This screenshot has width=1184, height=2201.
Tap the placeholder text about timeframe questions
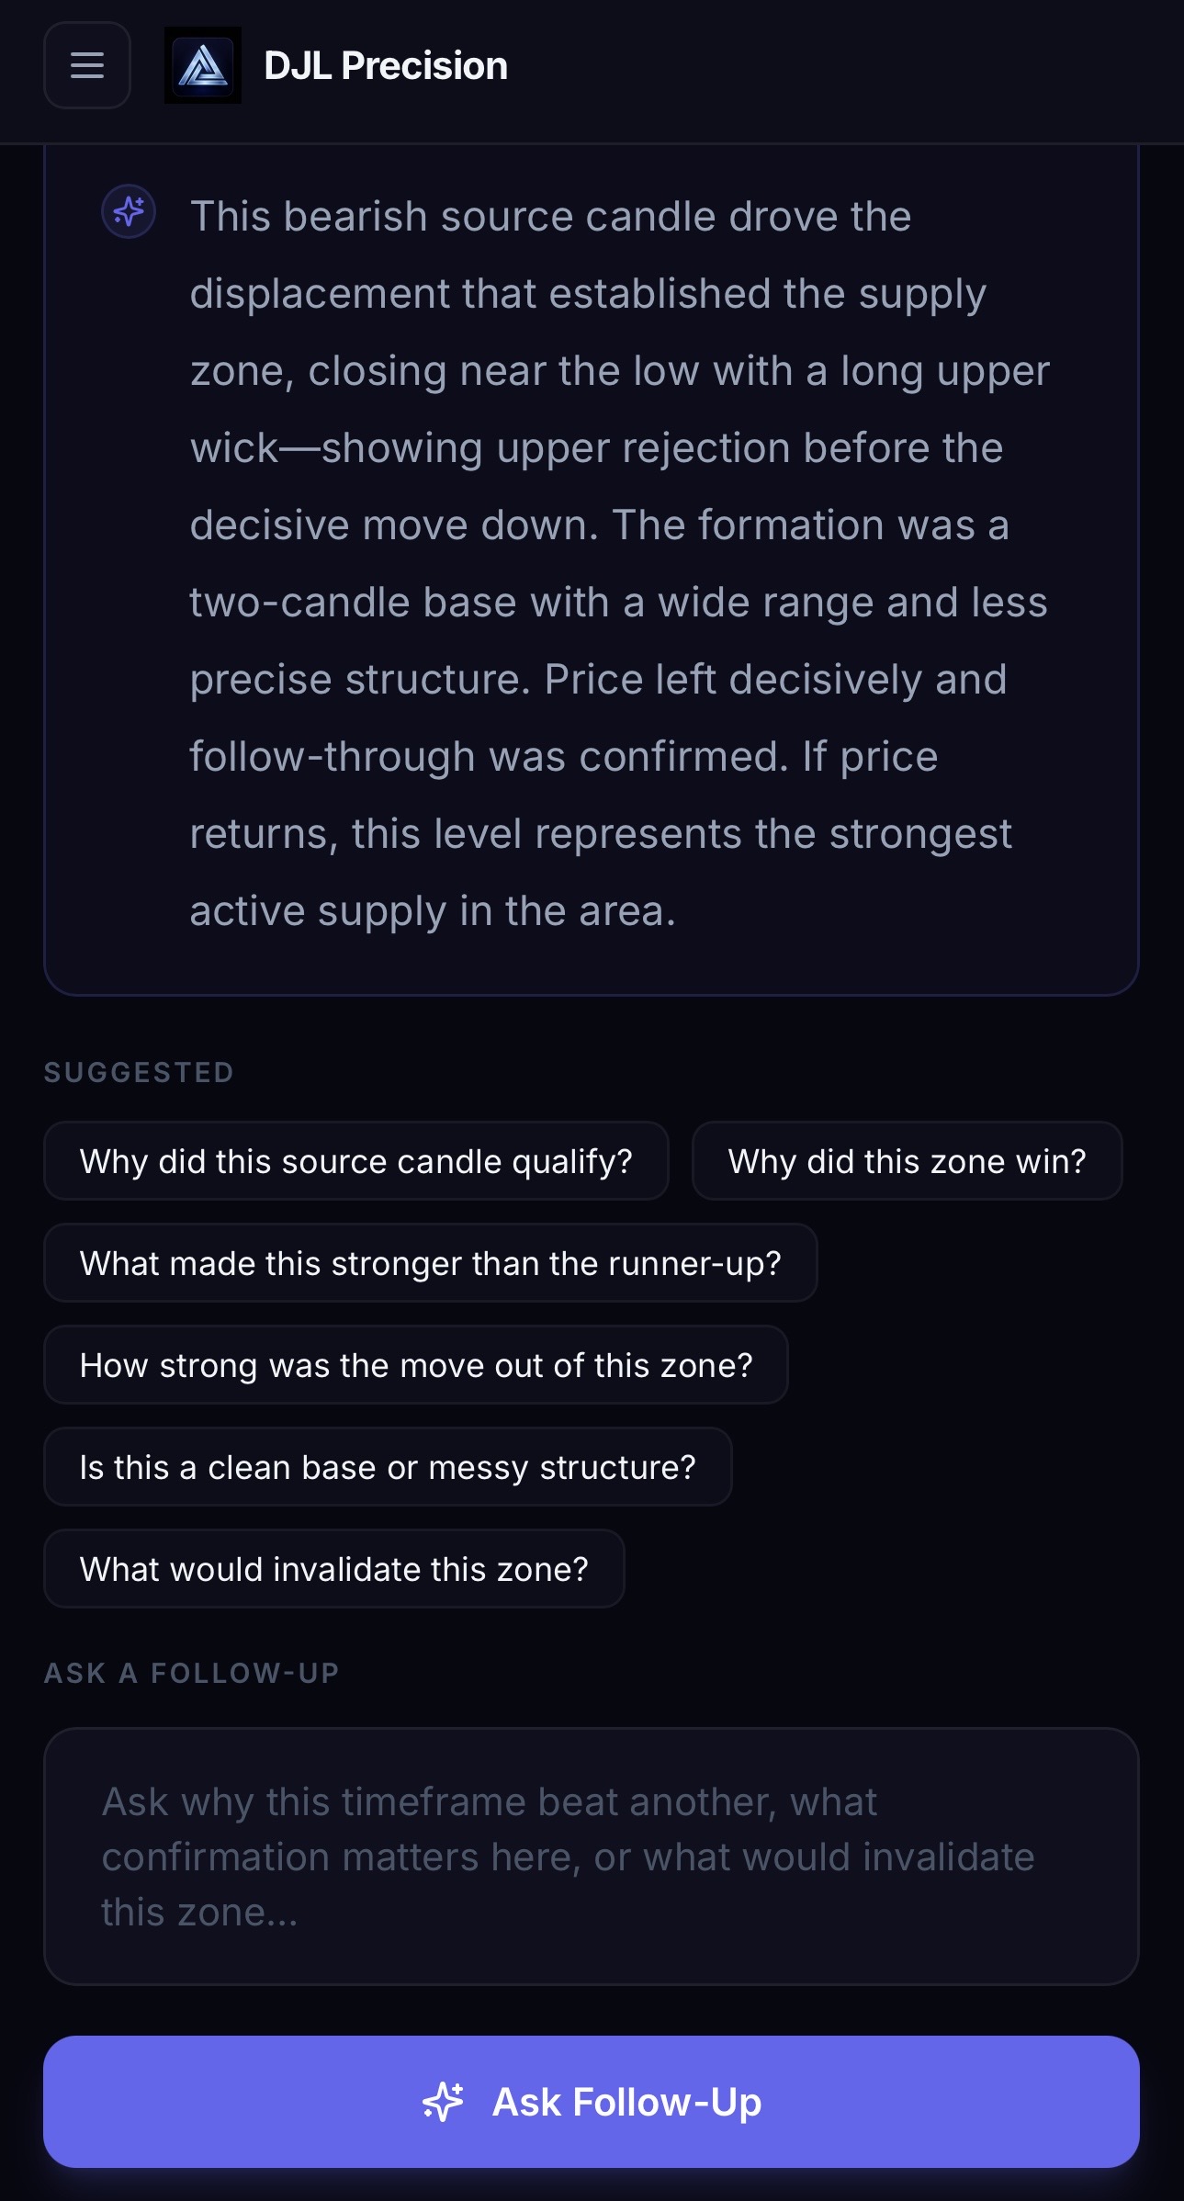pos(569,1856)
